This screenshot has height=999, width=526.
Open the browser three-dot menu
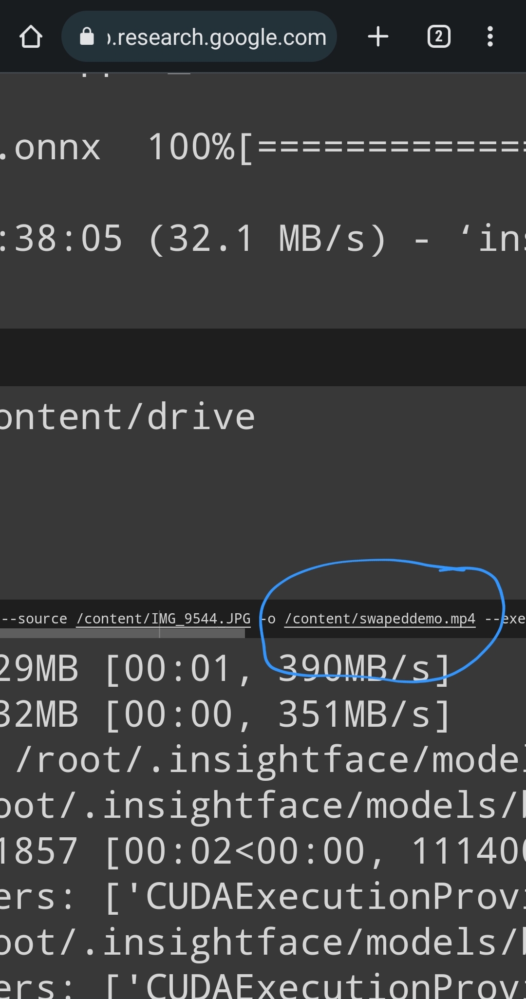click(490, 37)
